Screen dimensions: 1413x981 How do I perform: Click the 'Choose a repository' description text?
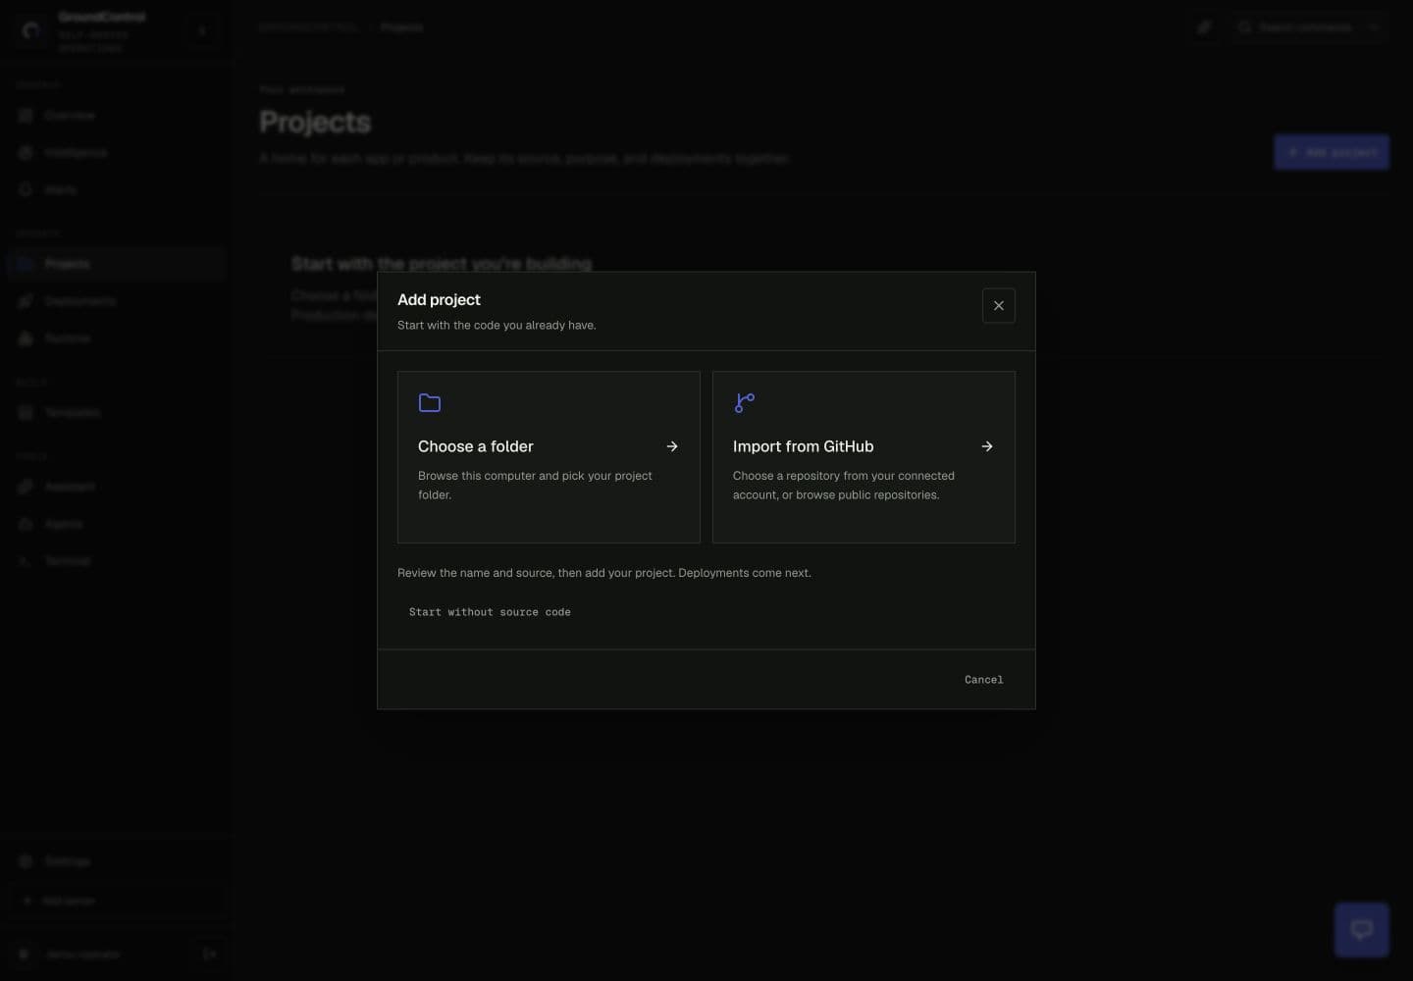pos(844,485)
